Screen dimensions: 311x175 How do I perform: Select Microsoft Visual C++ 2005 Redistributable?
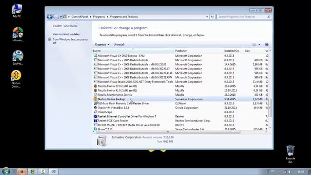pos(181,60)
